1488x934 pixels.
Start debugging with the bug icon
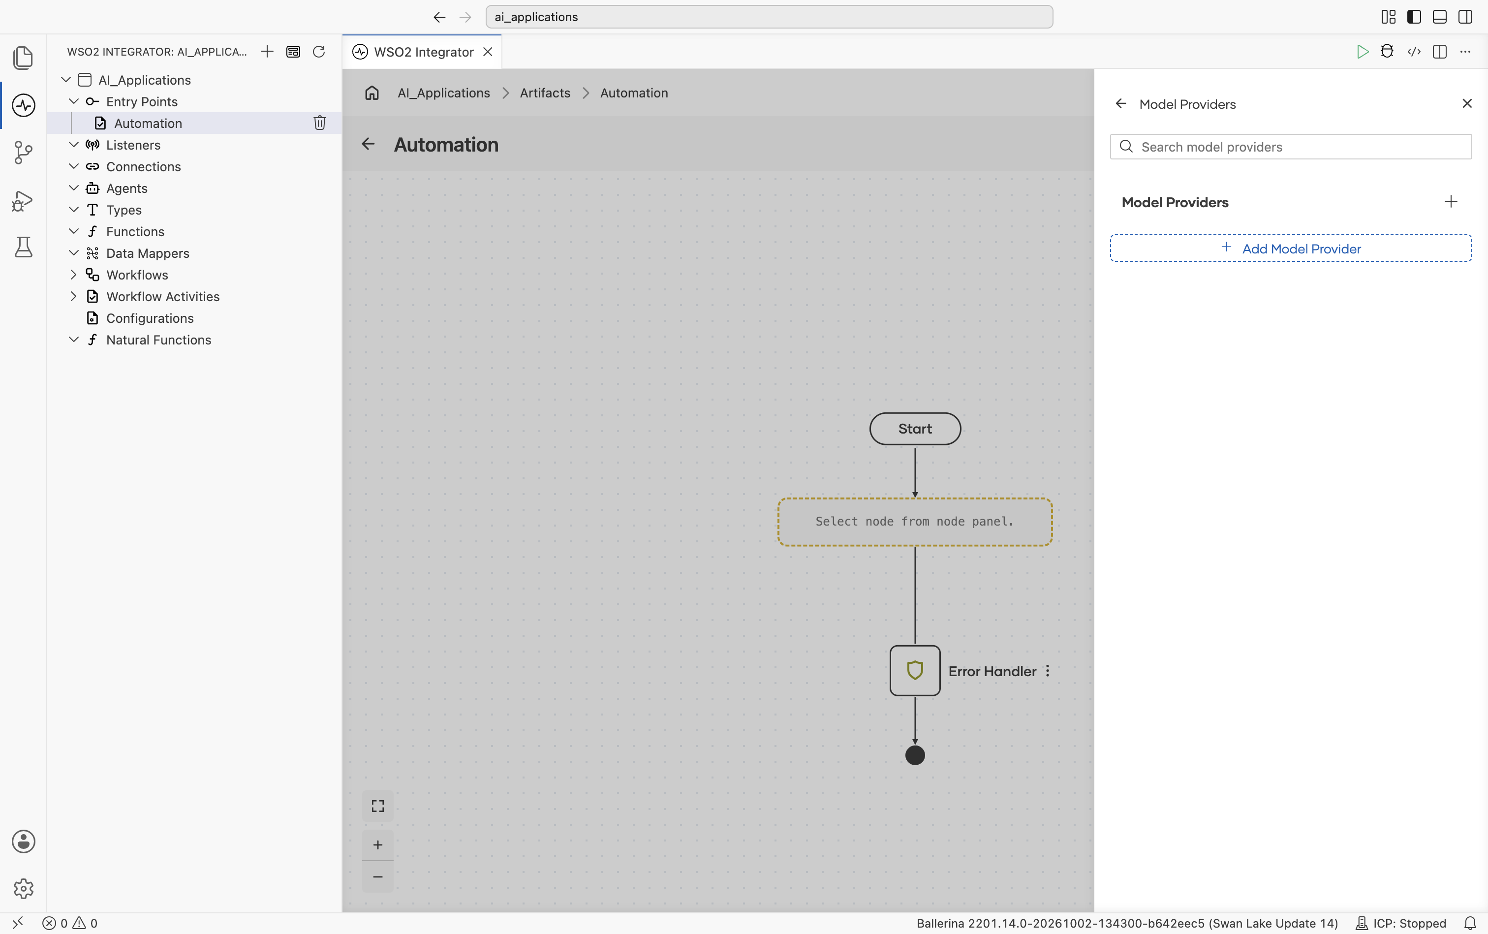1387,51
